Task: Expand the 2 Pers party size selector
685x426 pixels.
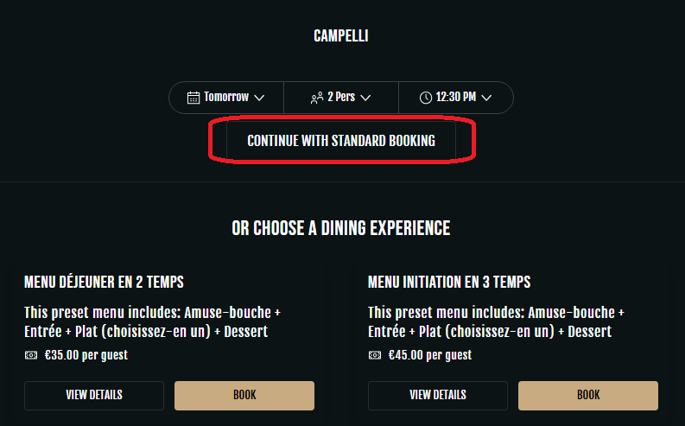Action: click(x=341, y=97)
